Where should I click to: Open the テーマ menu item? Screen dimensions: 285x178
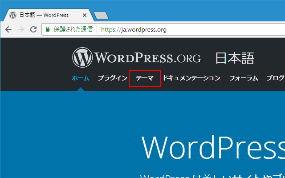pos(145,78)
